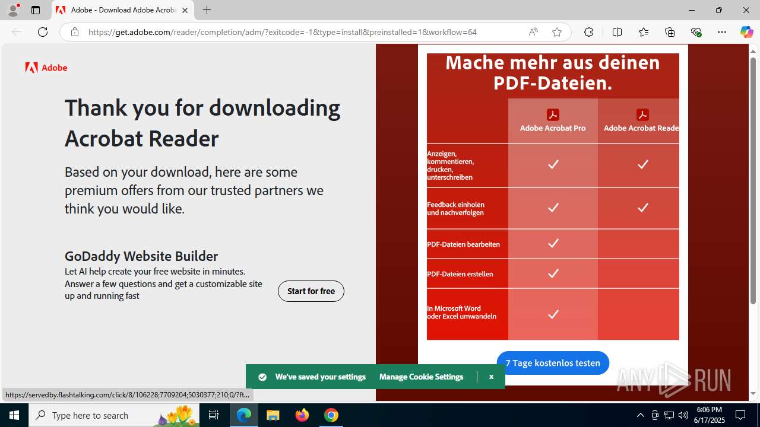
Task: Open the Favorites list
Action: (644, 32)
